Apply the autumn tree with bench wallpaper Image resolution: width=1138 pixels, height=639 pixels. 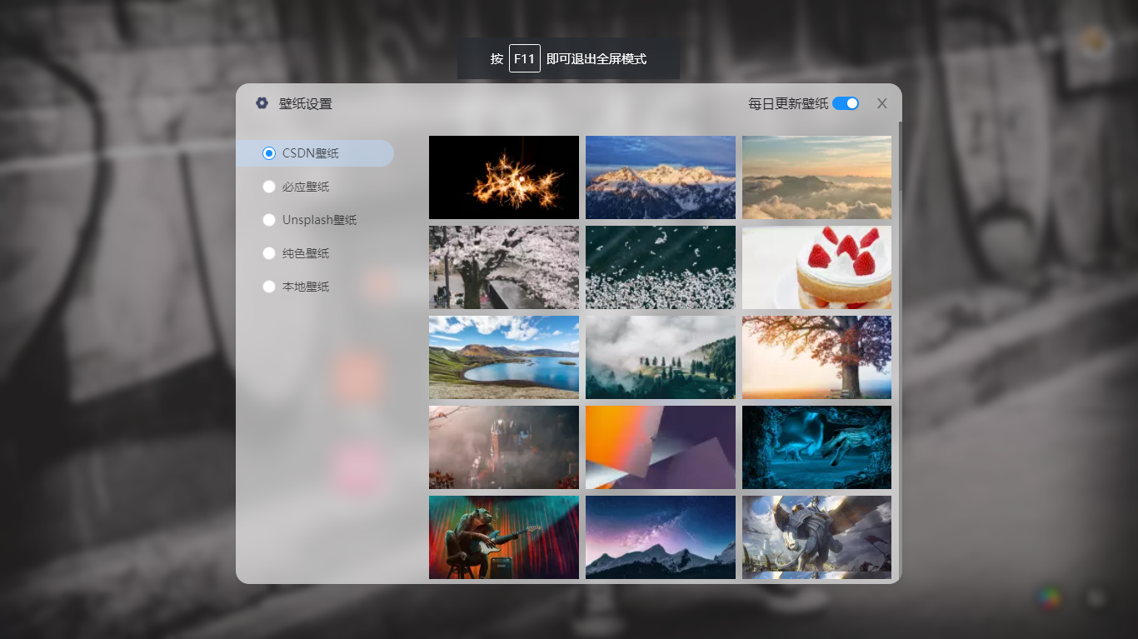click(816, 357)
